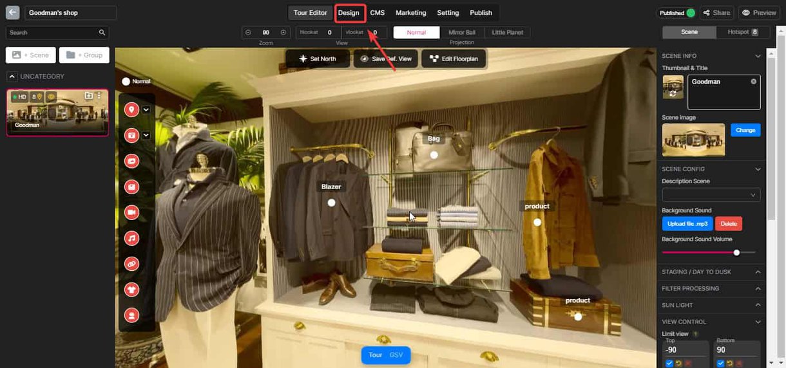Toggle the Bottom limit view checkbox
786x368 pixels.
tap(721, 363)
